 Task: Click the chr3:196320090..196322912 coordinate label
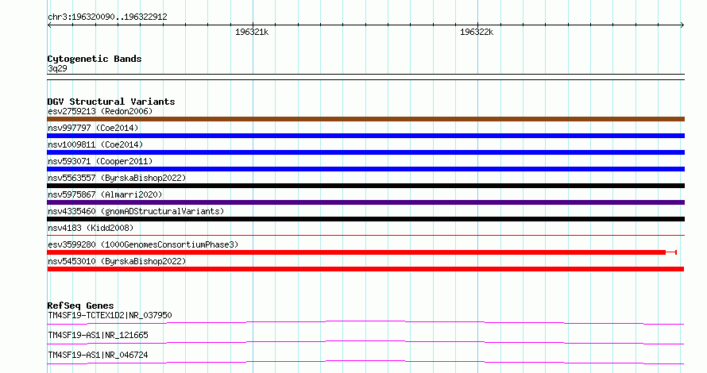107,17
